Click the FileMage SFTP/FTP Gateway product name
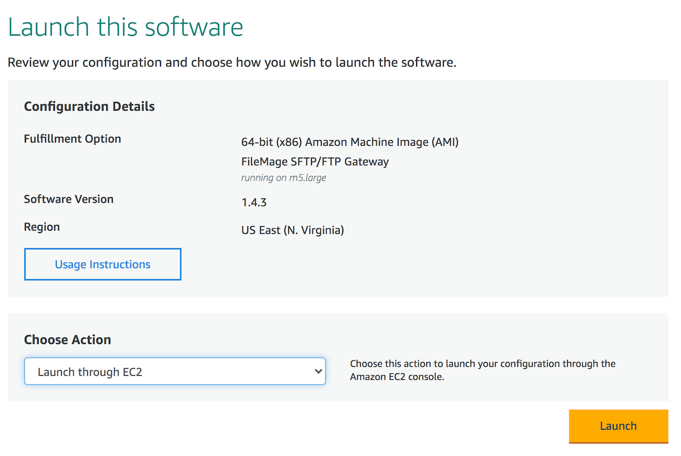Screen dimensions: 681x456 coord(315,162)
